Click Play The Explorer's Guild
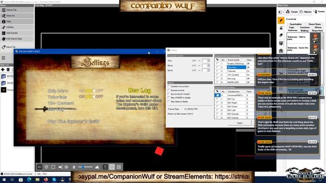The width and height of the screenshot is (326, 183). pyautogui.click(x=73, y=121)
